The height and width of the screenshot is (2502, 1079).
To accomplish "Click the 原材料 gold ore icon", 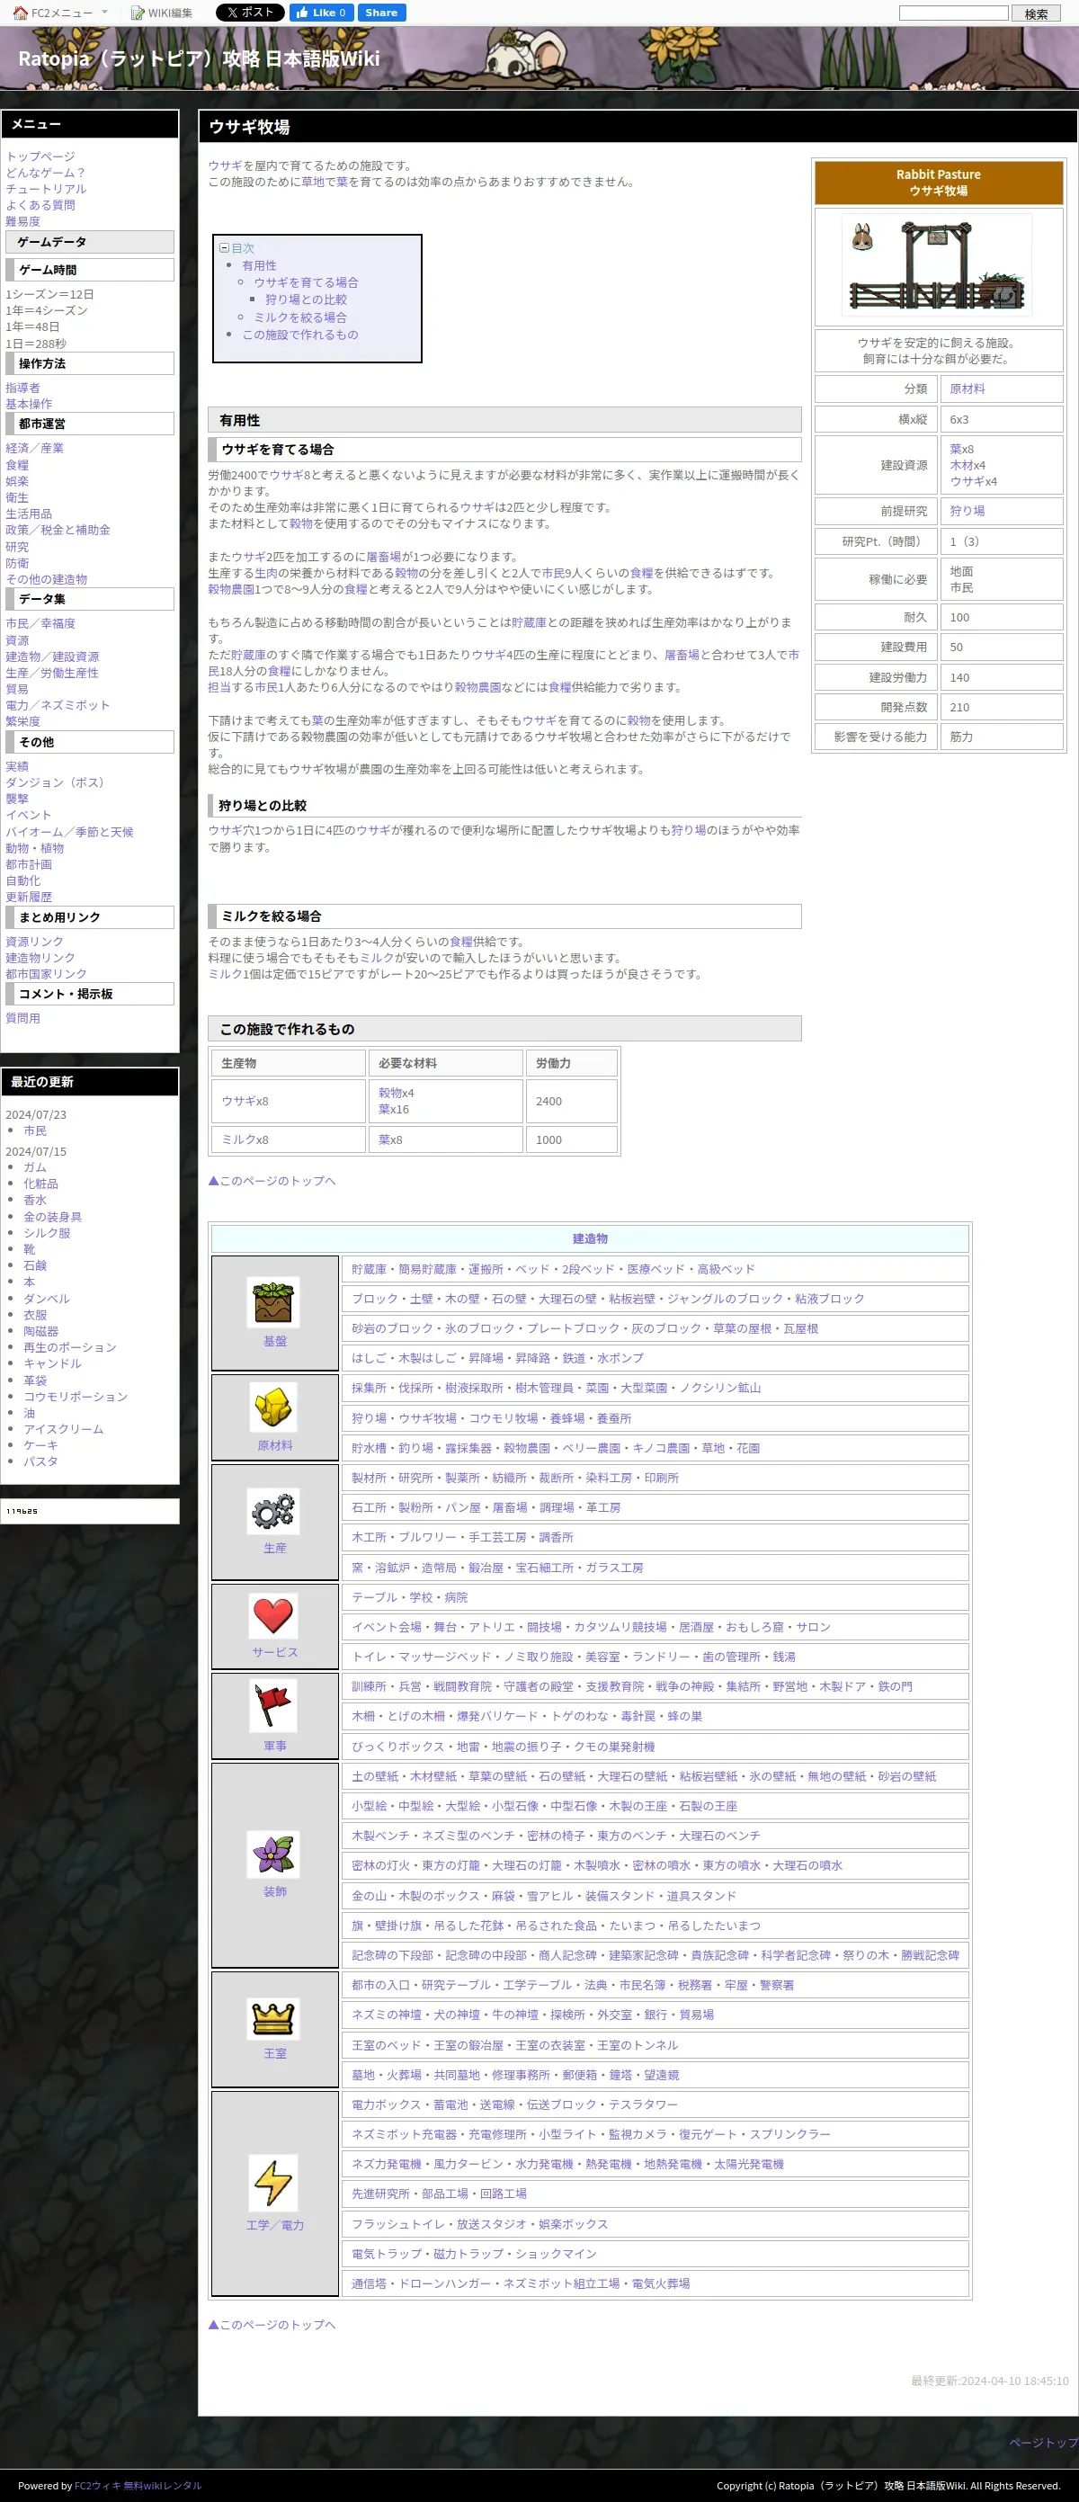I will pos(275,1407).
